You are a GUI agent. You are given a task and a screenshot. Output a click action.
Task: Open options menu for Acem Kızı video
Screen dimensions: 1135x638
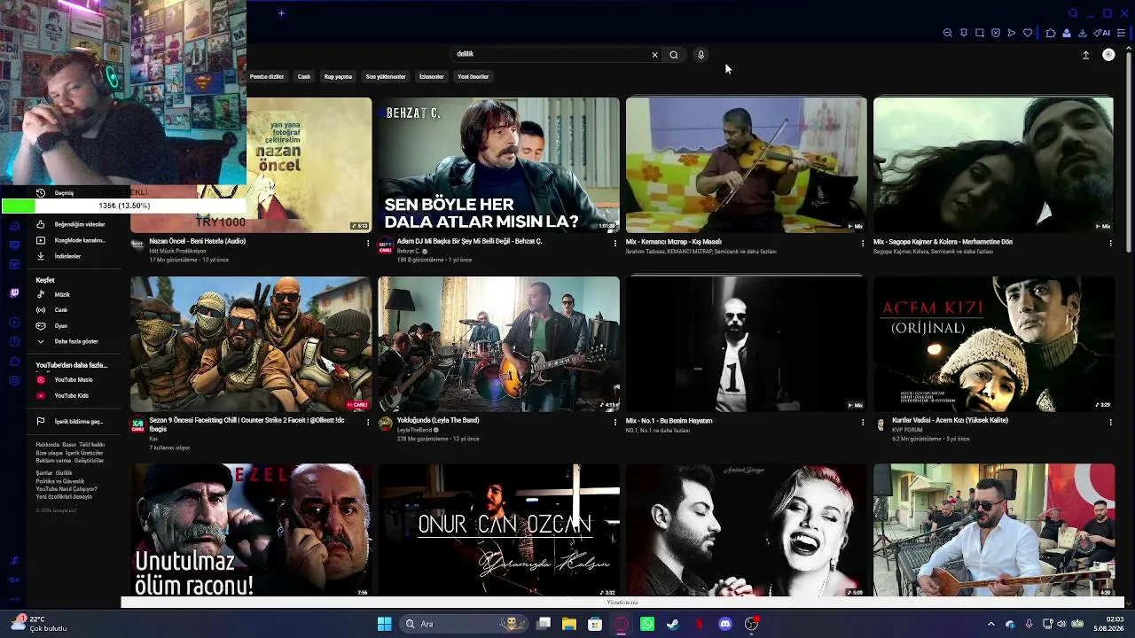click(x=1110, y=422)
